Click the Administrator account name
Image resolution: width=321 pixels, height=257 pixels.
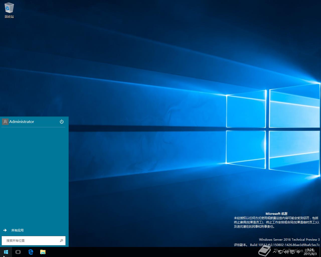(22, 122)
